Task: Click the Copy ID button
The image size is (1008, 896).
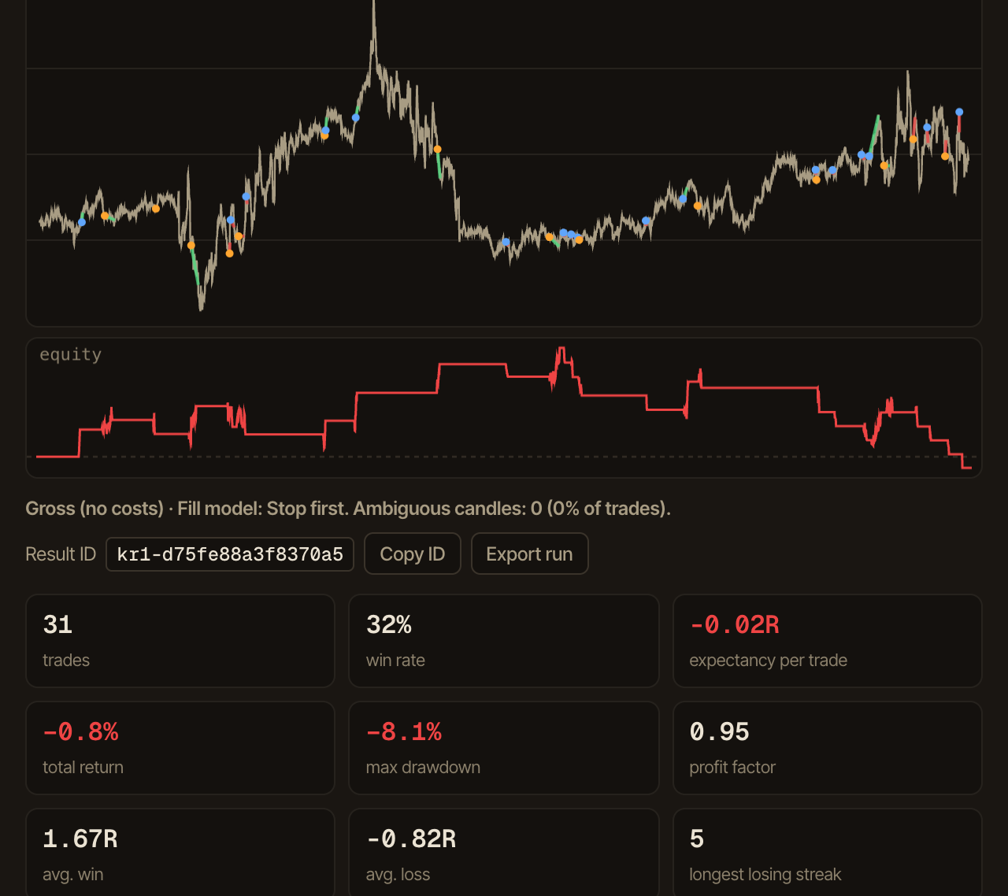Action: pyautogui.click(x=412, y=554)
